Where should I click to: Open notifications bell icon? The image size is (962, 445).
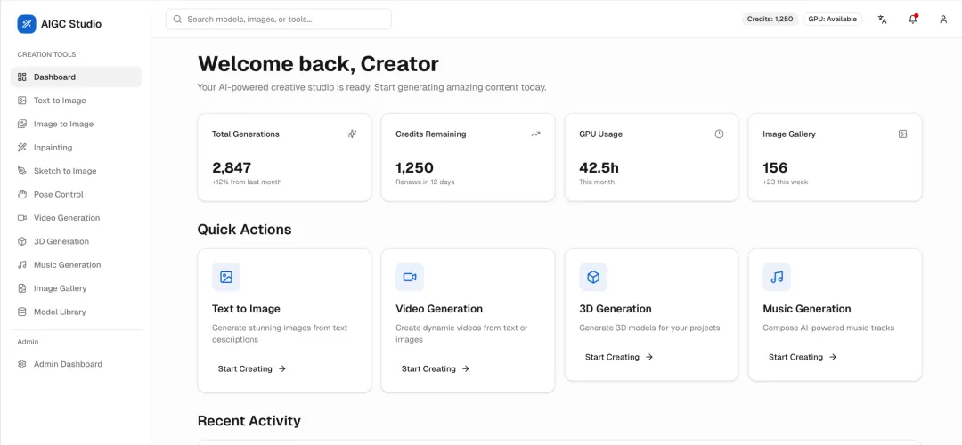tap(913, 19)
